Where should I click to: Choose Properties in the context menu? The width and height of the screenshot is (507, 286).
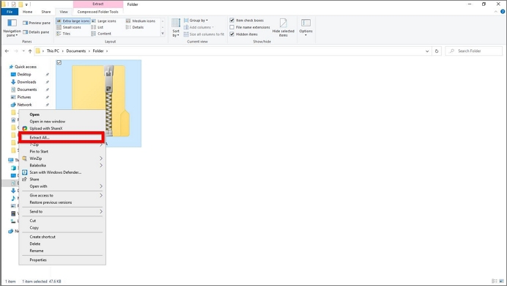coord(62,260)
